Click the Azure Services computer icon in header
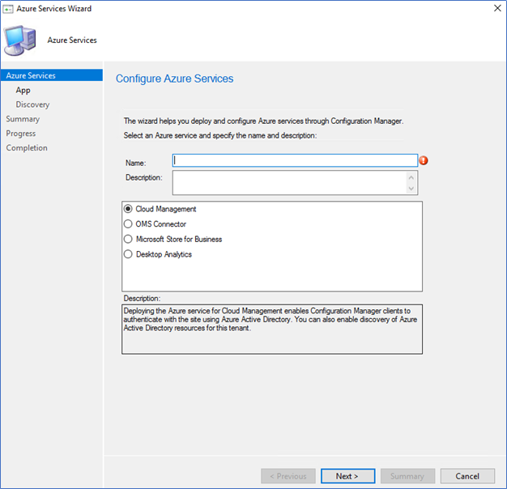 click(x=19, y=40)
